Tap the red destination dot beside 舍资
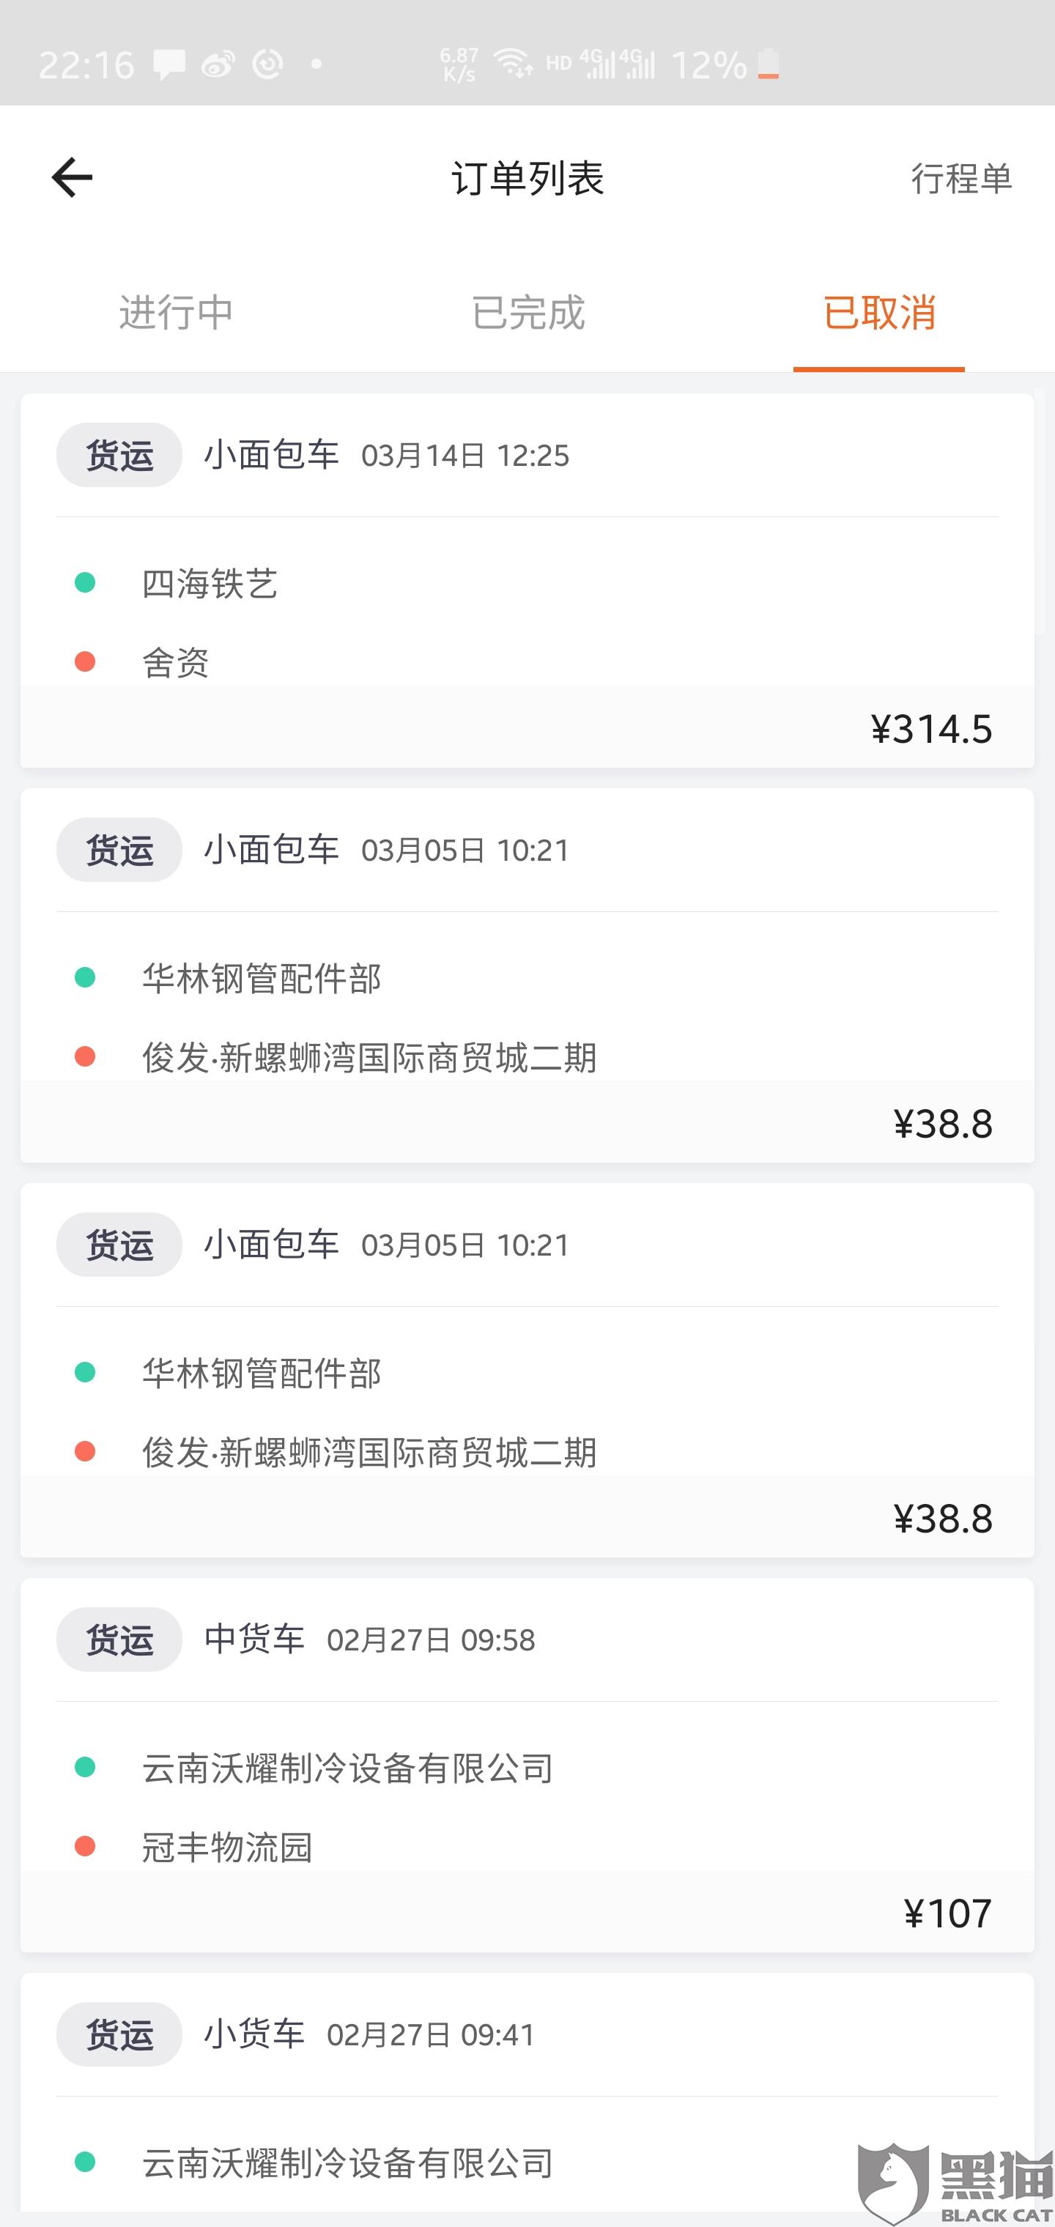Screen dimensions: 1055x2227 tap(85, 662)
